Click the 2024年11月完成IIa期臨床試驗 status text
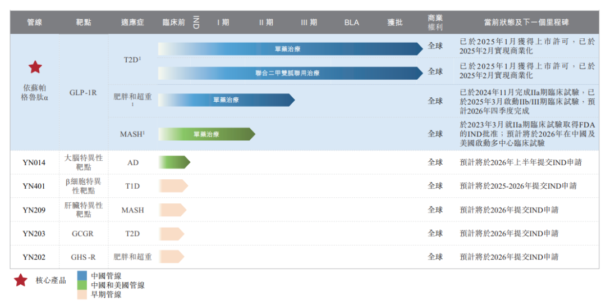The height and width of the screenshot is (304, 606). pyautogui.click(x=527, y=102)
